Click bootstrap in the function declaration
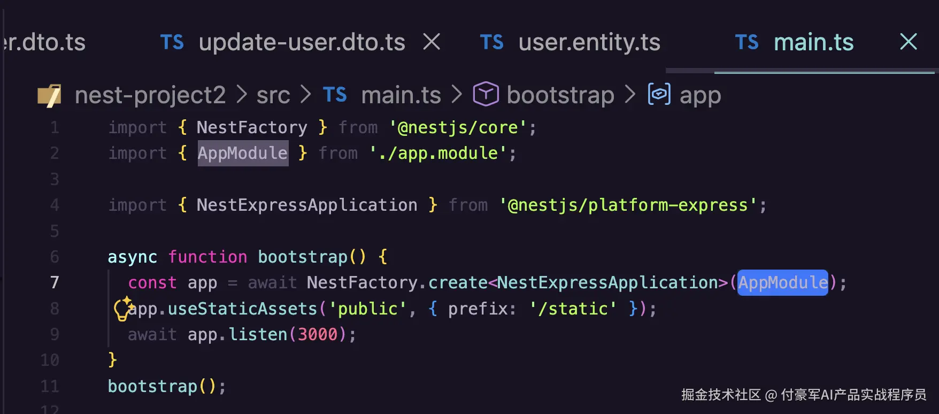 tap(303, 257)
